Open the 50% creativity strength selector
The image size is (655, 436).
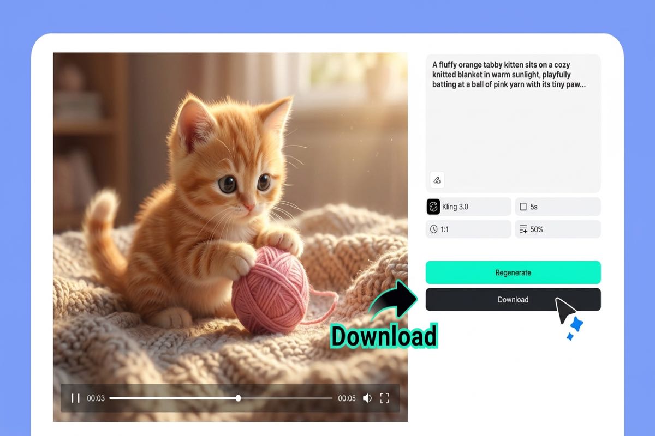(557, 229)
